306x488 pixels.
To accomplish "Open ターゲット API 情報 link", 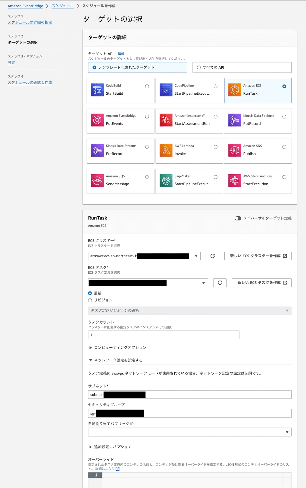I will pos(121,54).
